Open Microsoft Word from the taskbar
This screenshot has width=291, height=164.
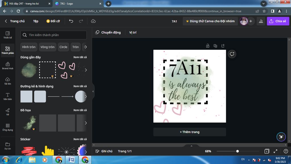pos(72,160)
